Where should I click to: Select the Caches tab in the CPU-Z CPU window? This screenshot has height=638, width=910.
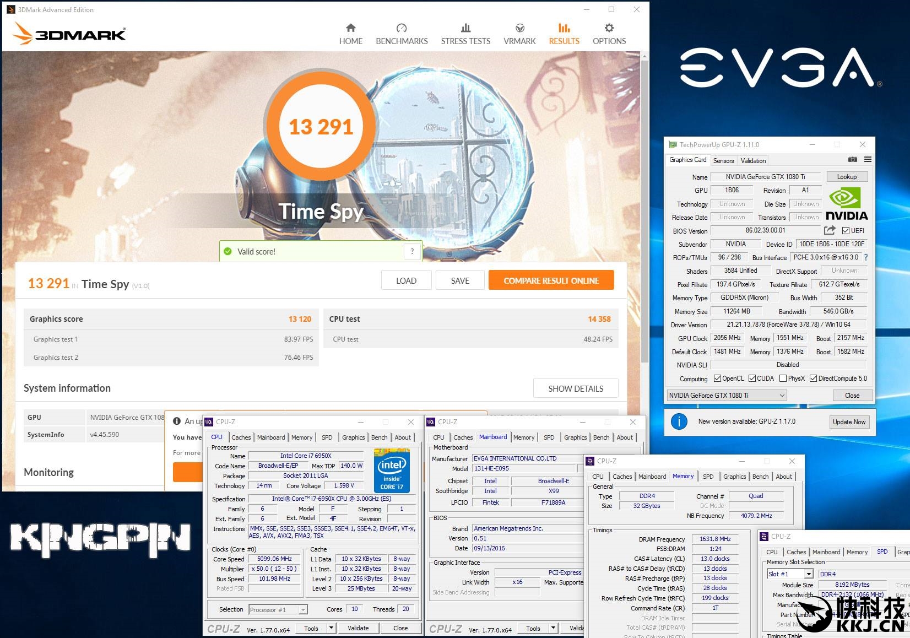tap(241, 437)
